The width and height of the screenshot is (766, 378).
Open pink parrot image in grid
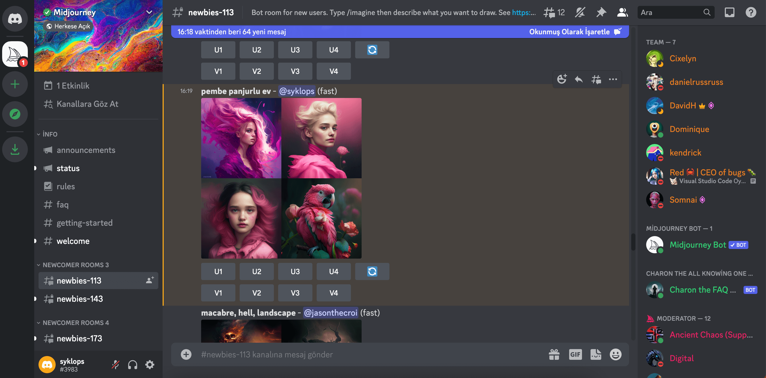click(321, 218)
